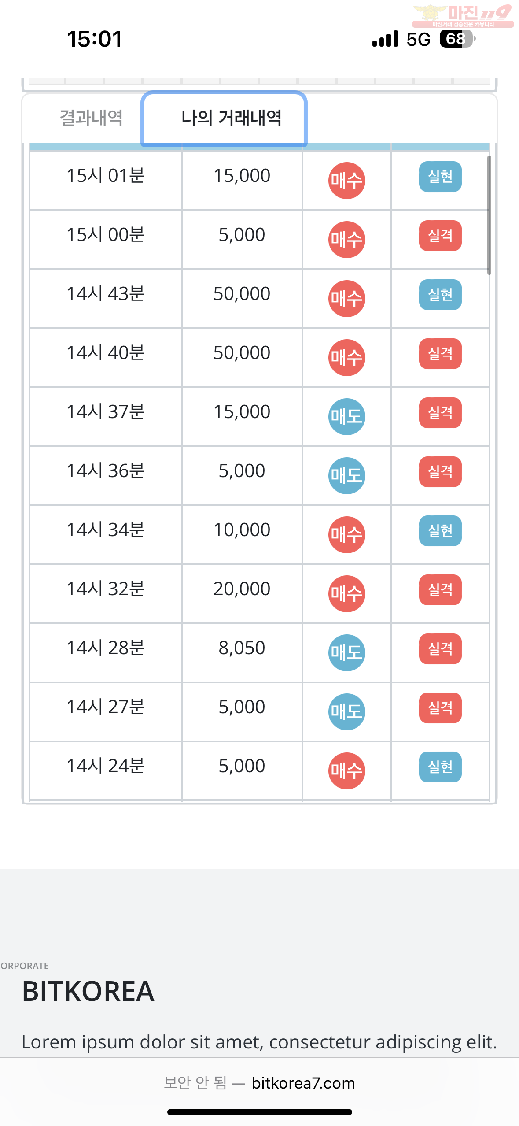Click the trade history vertical scrollbar
The width and height of the screenshot is (519, 1126).
tap(489, 215)
